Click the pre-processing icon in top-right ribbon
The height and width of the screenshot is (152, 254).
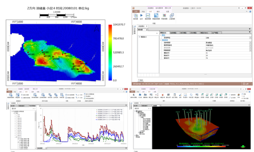[136, 15]
